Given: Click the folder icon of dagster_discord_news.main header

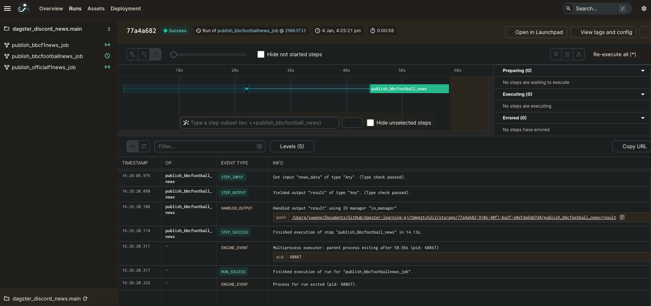Looking at the screenshot, I should coord(7,29).
